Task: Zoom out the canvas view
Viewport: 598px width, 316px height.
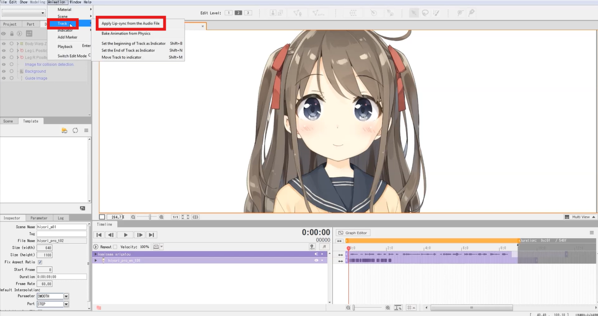Action: (x=133, y=217)
